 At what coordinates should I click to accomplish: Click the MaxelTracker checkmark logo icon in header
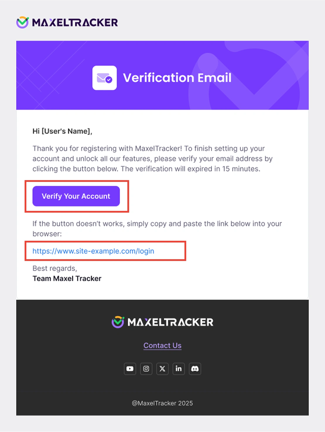coord(23,22)
